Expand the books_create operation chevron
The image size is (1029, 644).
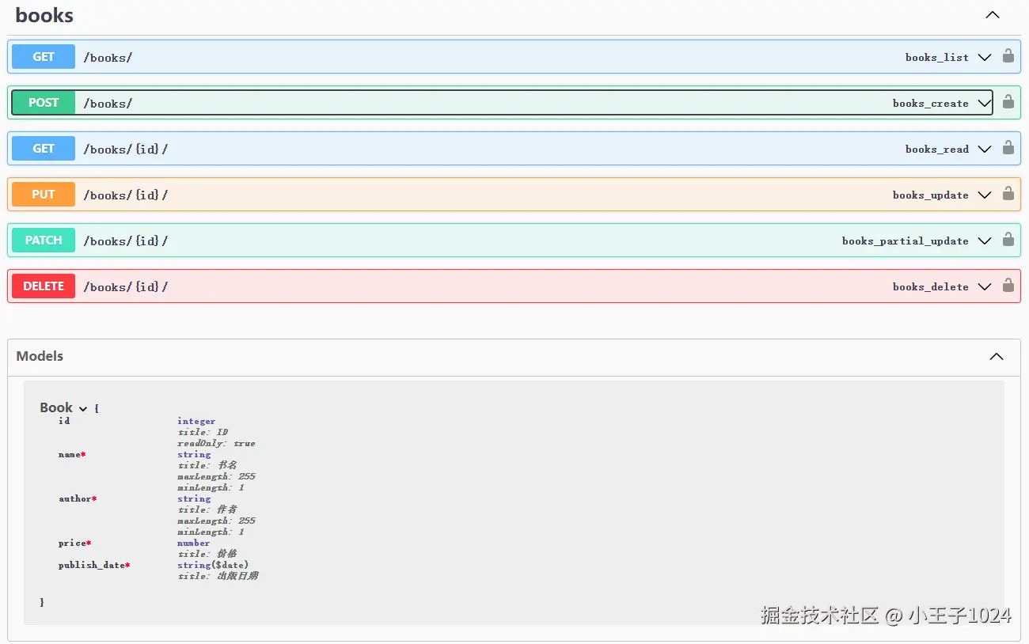pyautogui.click(x=984, y=103)
